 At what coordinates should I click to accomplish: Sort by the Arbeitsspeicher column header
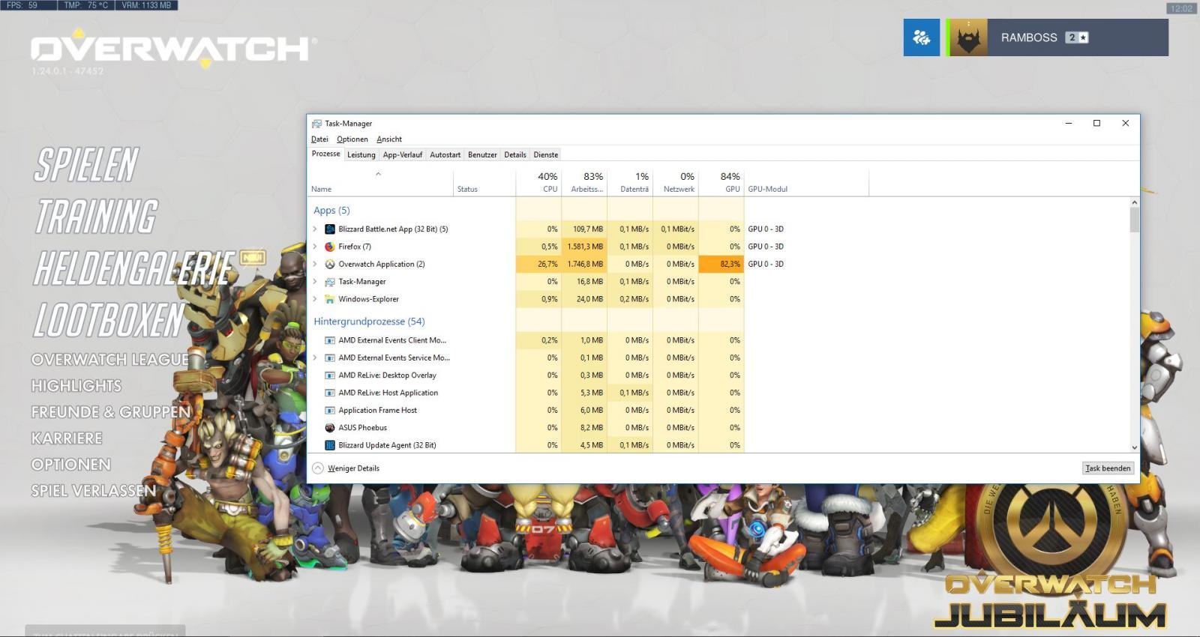pos(584,183)
